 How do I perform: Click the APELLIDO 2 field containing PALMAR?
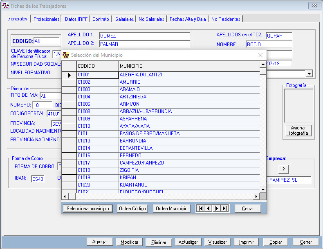coord(145,44)
